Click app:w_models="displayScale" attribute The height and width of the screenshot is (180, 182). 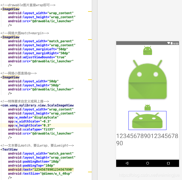coord(33,117)
